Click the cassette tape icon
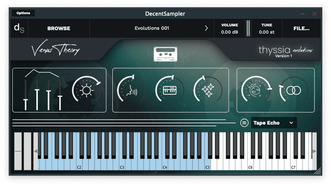Image resolution: width=331 pixels, height=186 pixels. [165, 54]
